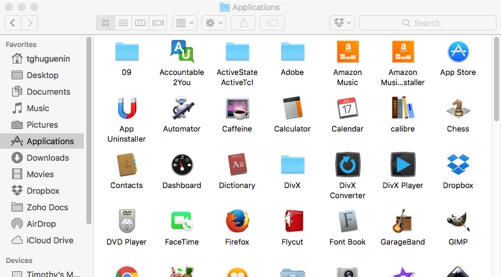The image size is (501, 277).
Task: Select the Firefox browser icon
Action: tap(237, 221)
